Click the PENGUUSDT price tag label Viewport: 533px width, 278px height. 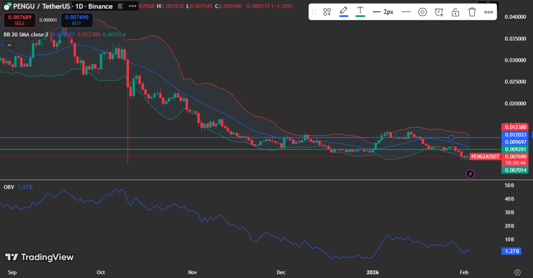coord(485,157)
